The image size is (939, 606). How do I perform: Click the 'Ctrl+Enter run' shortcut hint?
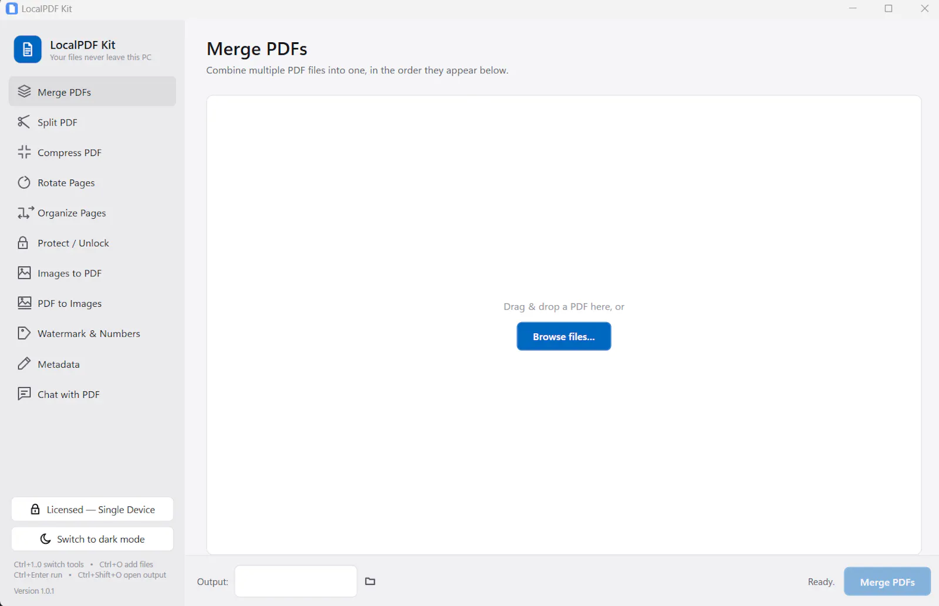pos(38,575)
